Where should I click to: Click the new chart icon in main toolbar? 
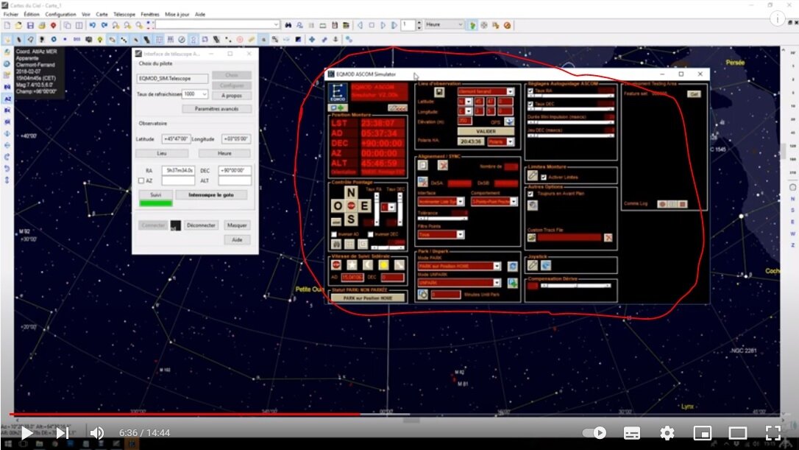pos(7,25)
